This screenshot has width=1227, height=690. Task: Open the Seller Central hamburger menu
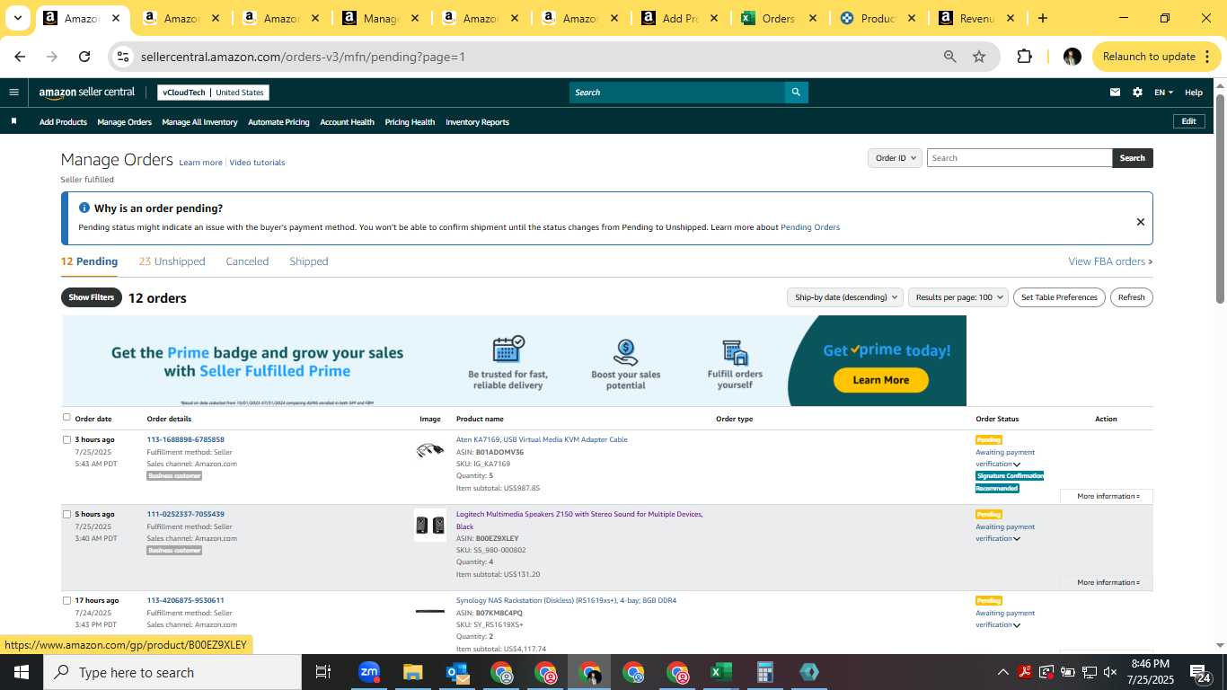[x=13, y=93]
